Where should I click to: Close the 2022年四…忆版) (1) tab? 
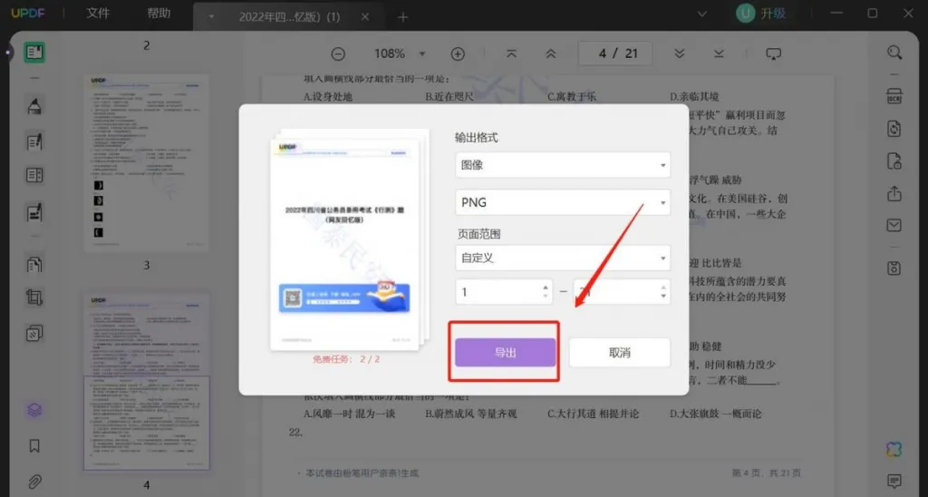pos(365,17)
